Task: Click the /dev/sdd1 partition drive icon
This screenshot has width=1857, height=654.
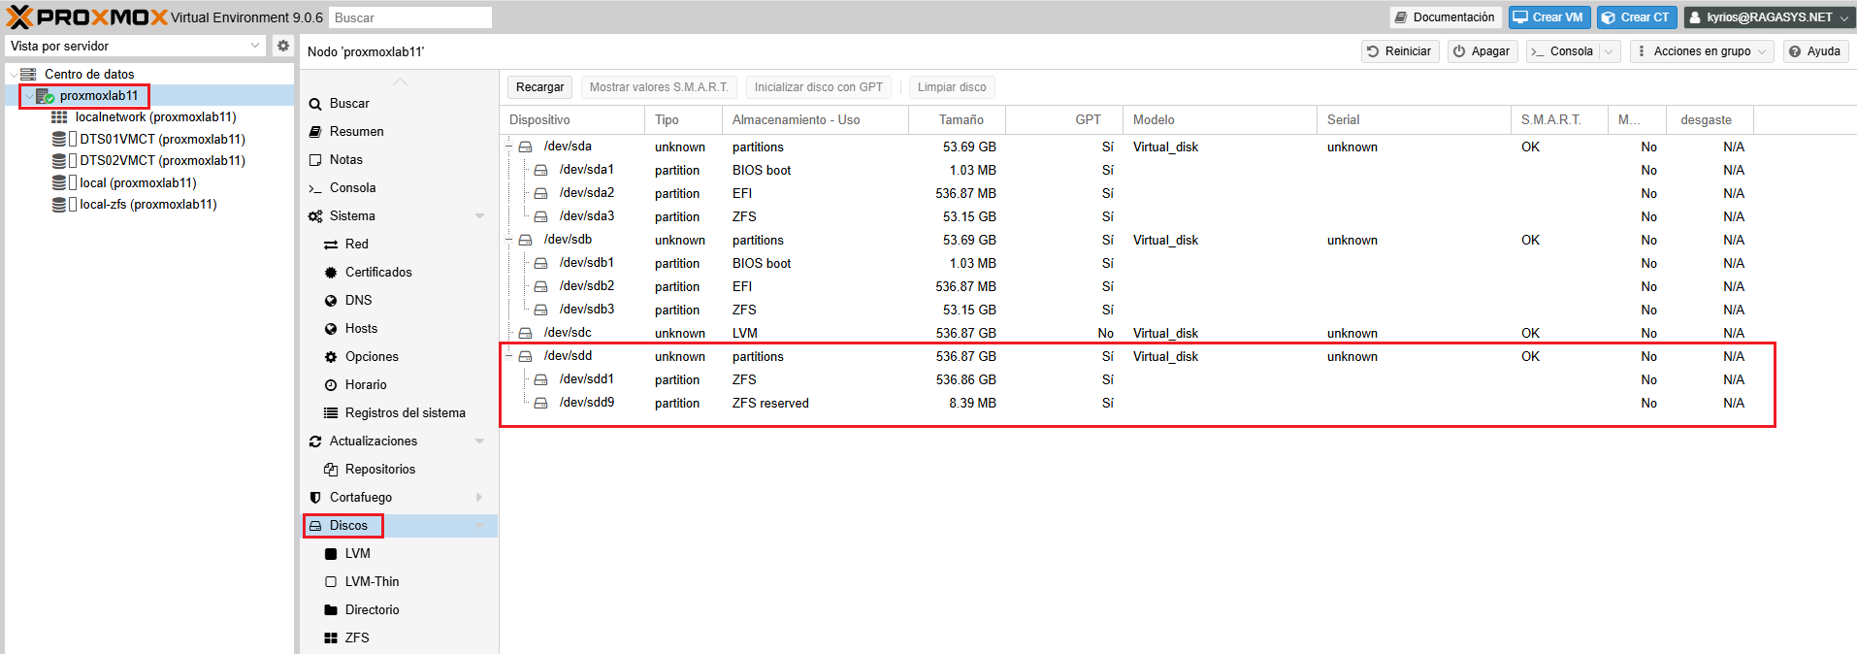Action: click(540, 379)
